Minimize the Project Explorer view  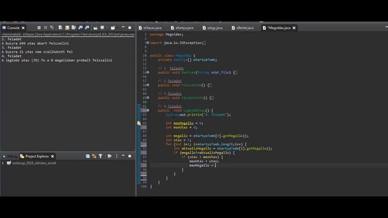pyautogui.click(x=123, y=156)
